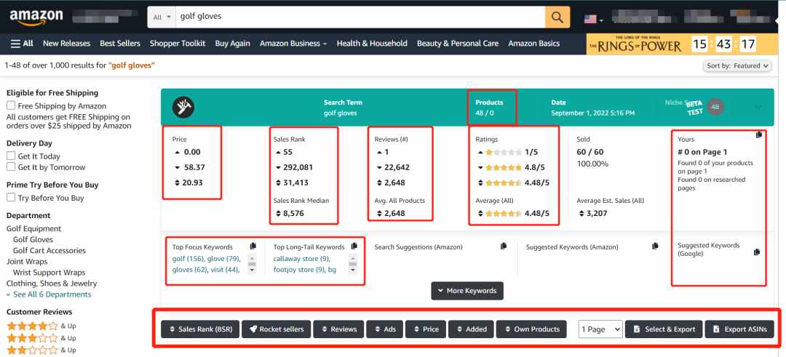The height and width of the screenshot is (357, 786).
Task: Click the callaway store (9) keyword
Action: tap(302, 259)
